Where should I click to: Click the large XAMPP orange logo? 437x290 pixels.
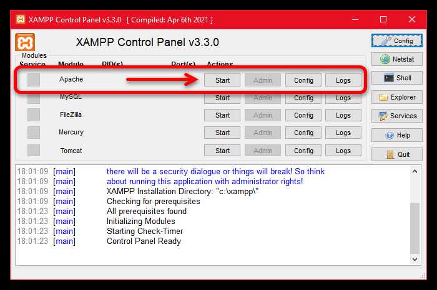pyautogui.click(x=25, y=42)
